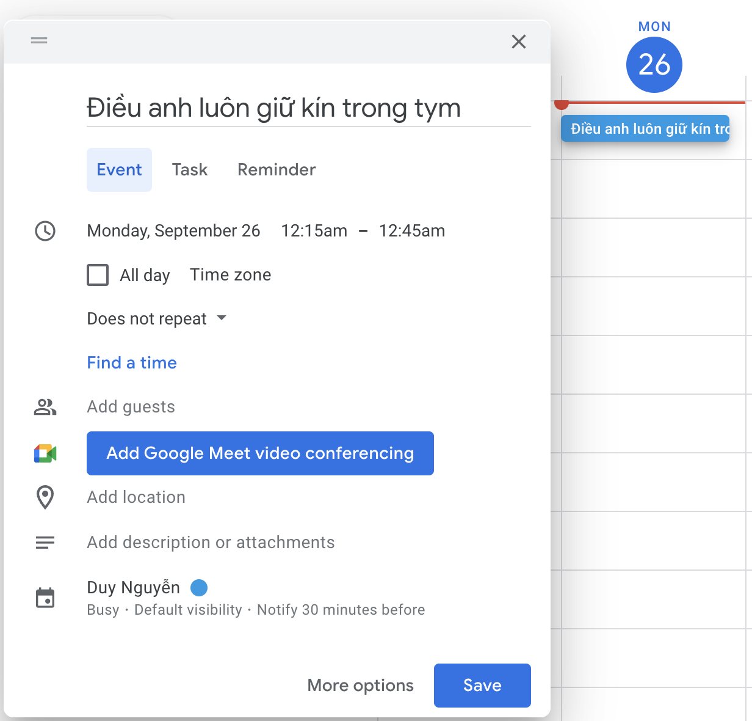The width and height of the screenshot is (752, 721).
Task: Edit the event title field
Action: tap(309, 108)
